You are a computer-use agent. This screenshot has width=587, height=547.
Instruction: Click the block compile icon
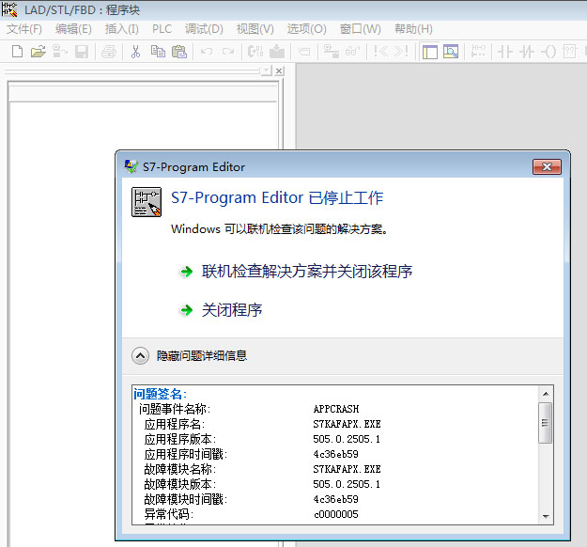click(255, 52)
